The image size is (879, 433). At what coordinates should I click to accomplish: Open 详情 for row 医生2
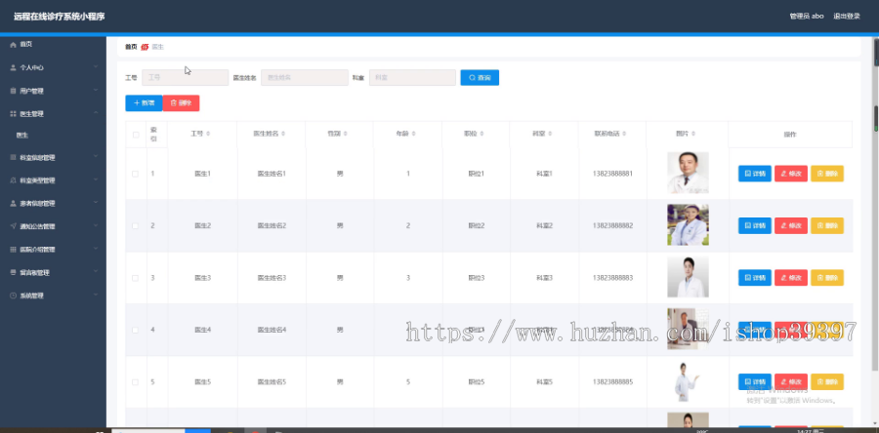pos(755,226)
